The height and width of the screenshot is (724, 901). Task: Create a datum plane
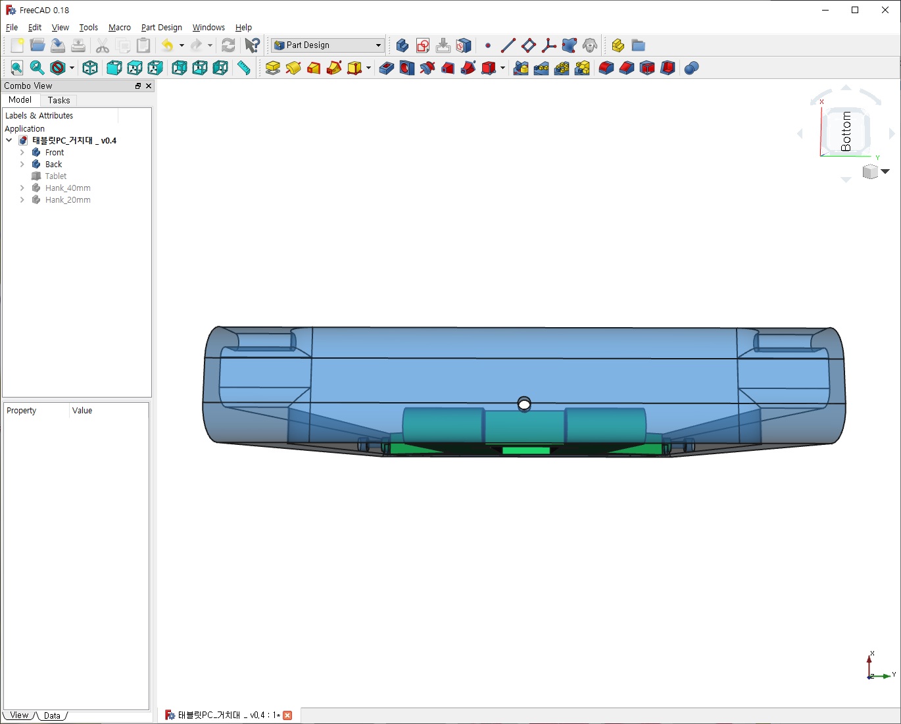(x=529, y=45)
